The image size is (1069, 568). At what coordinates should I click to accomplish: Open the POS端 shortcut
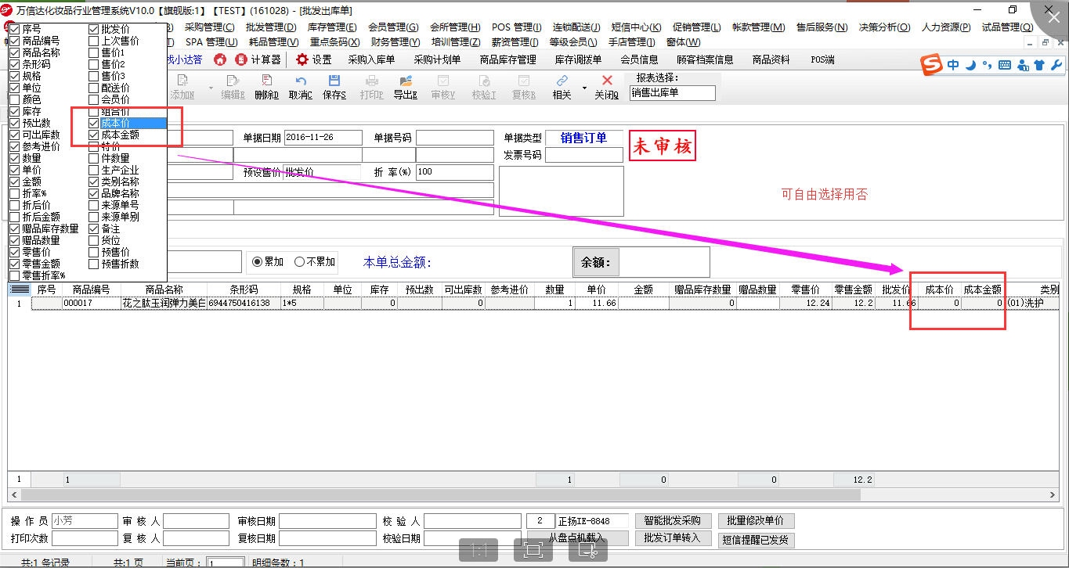coord(822,59)
